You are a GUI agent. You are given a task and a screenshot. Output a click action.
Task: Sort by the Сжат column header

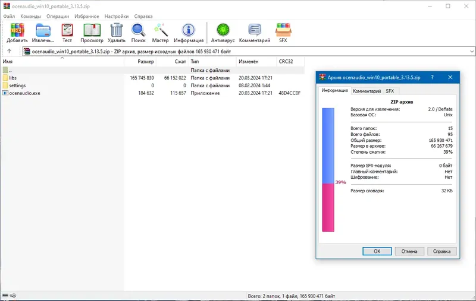(172, 62)
